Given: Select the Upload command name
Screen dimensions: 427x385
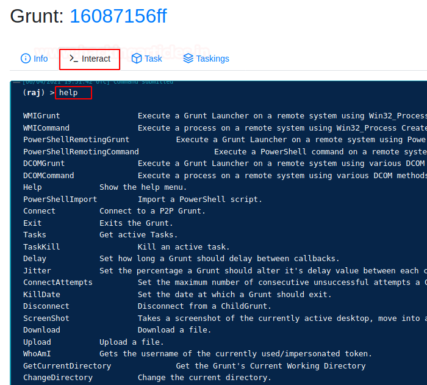Looking at the screenshot, I should pyautogui.click(x=37, y=342).
